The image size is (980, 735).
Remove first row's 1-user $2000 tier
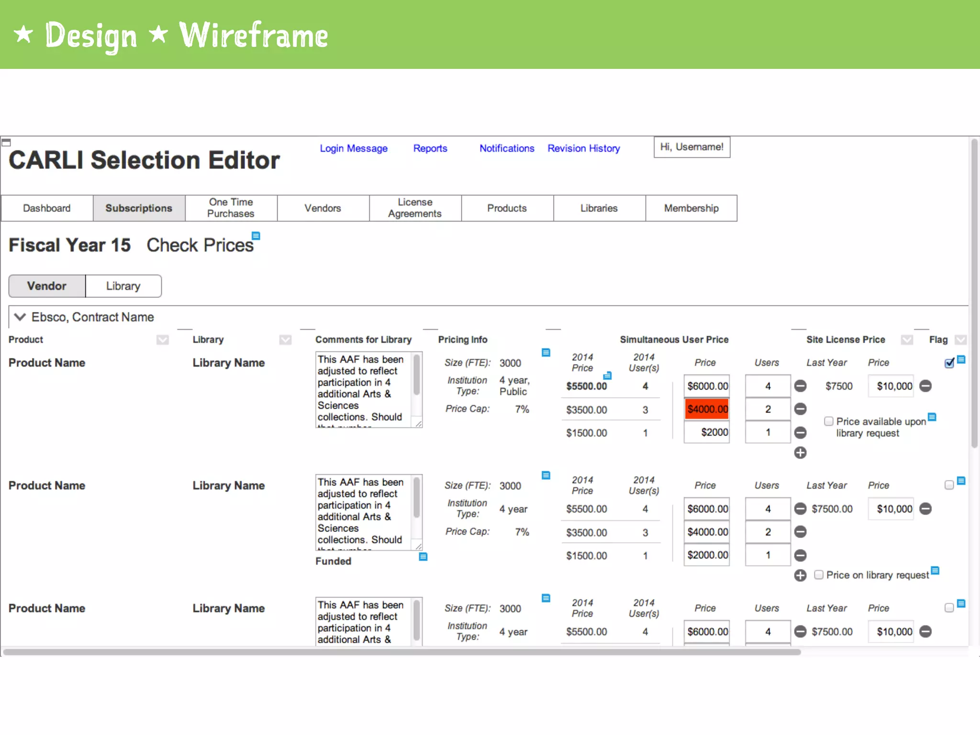(x=800, y=433)
